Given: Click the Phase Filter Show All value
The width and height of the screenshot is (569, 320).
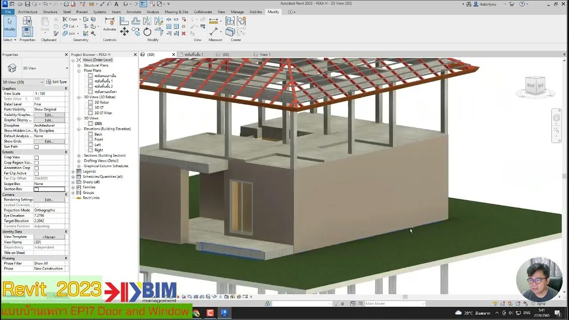Looking at the screenshot, I should coord(49,263).
